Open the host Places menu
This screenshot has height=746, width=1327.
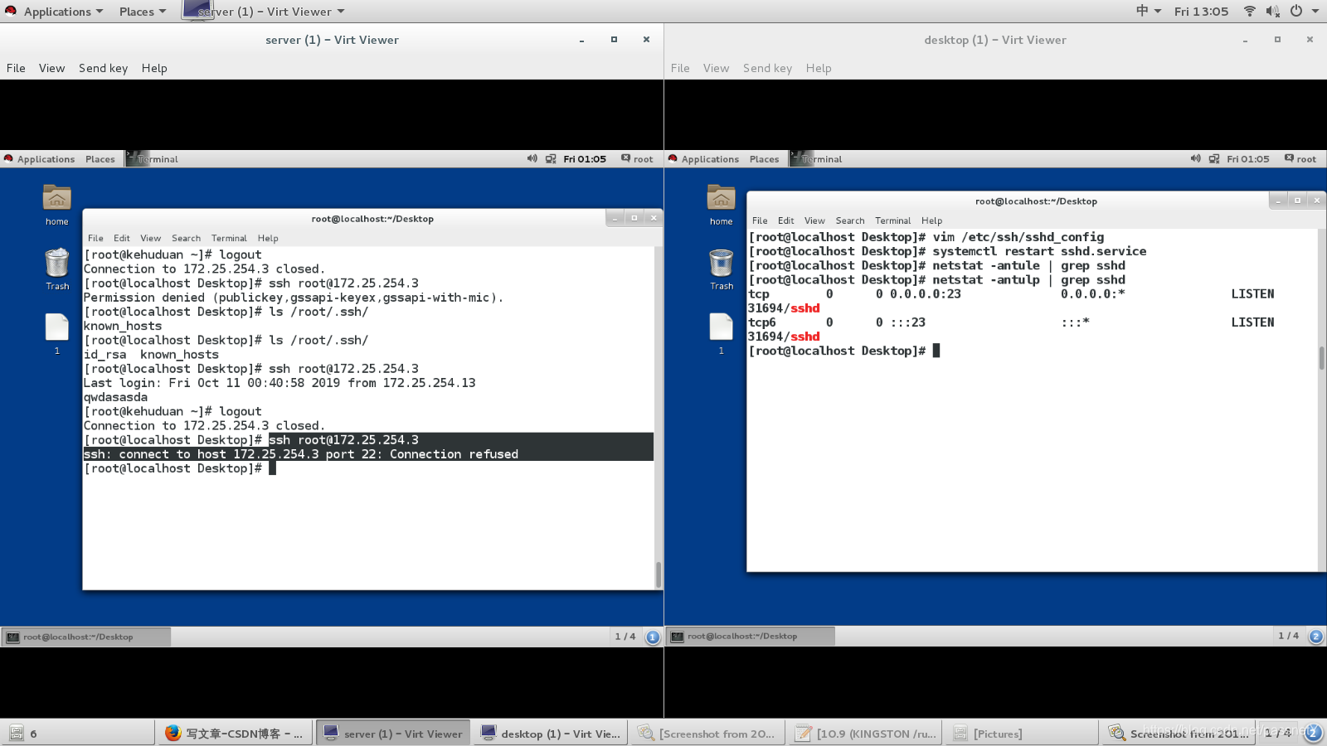(143, 12)
